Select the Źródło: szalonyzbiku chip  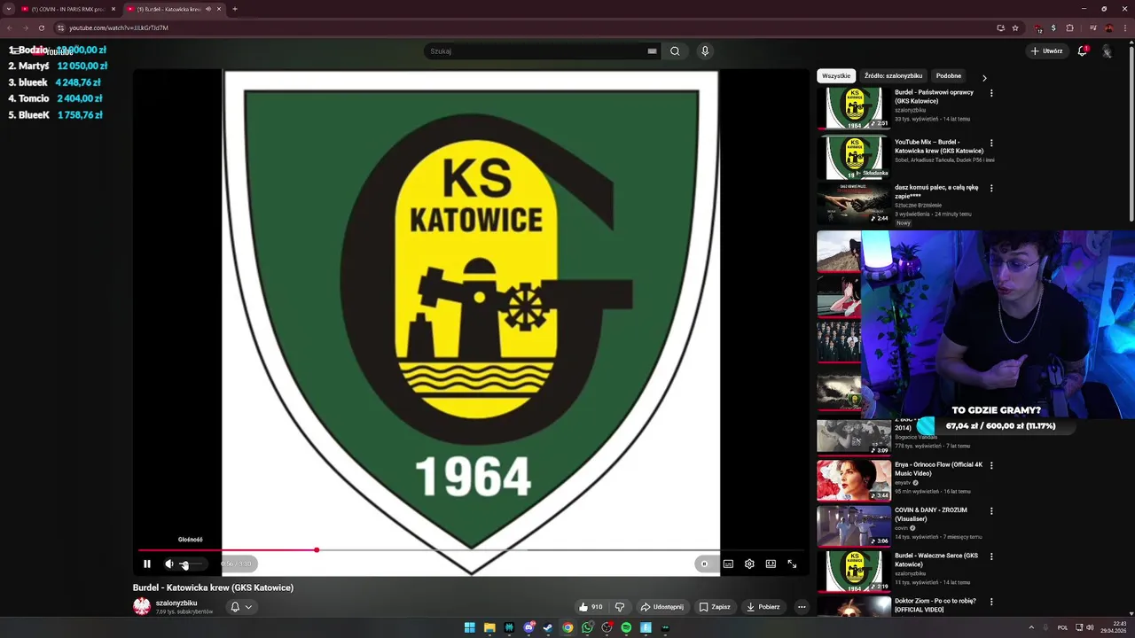[x=893, y=76]
